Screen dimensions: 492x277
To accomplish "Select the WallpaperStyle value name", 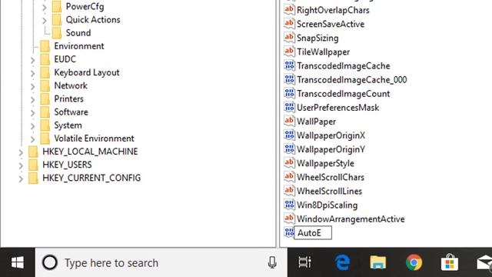I will pyautogui.click(x=325, y=163).
